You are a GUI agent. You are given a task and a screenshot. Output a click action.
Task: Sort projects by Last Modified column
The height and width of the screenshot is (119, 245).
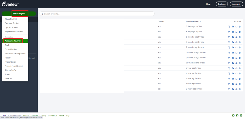pyautogui.click(x=193, y=21)
